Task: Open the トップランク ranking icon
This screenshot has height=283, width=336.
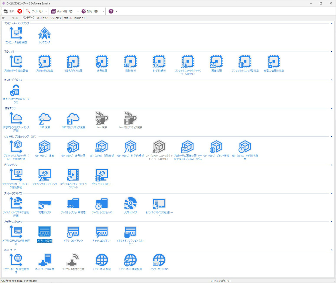Action: point(45,35)
